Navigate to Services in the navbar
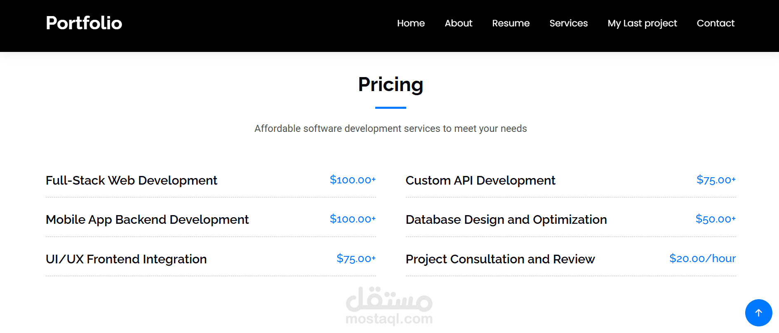Screen dimensions: 779x333 (568, 23)
